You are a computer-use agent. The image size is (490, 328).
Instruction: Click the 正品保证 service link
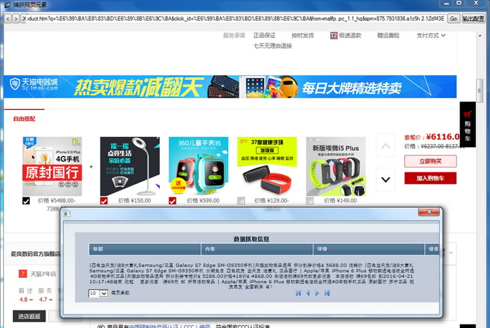[x=264, y=35]
